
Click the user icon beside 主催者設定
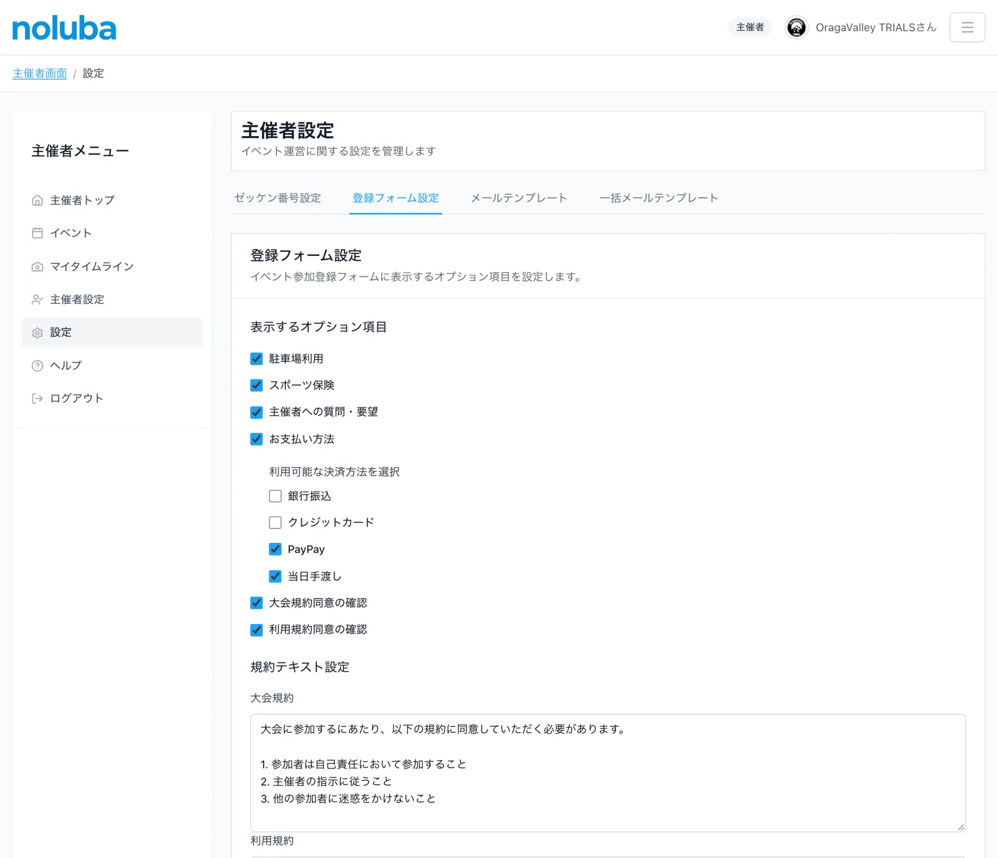pyautogui.click(x=37, y=300)
